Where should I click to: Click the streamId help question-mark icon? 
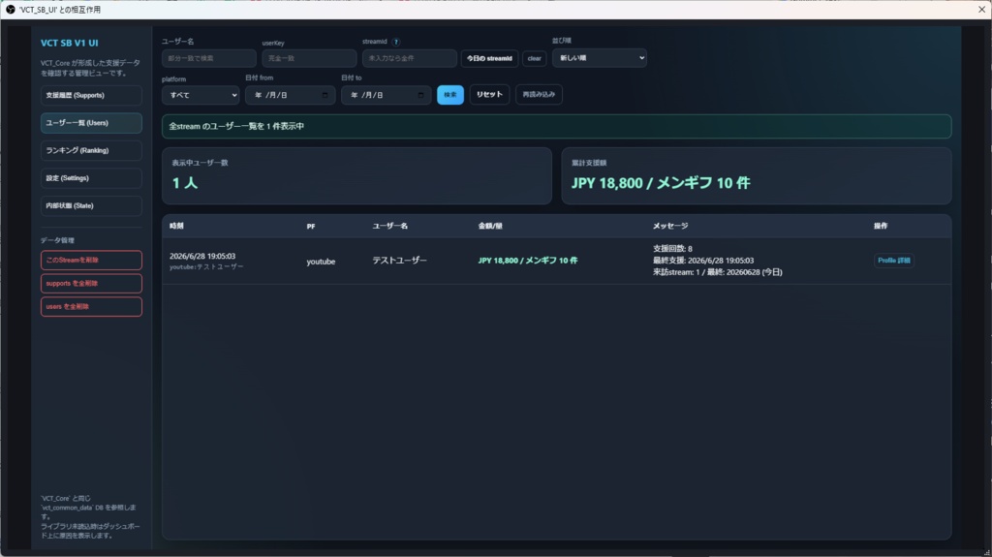396,42
